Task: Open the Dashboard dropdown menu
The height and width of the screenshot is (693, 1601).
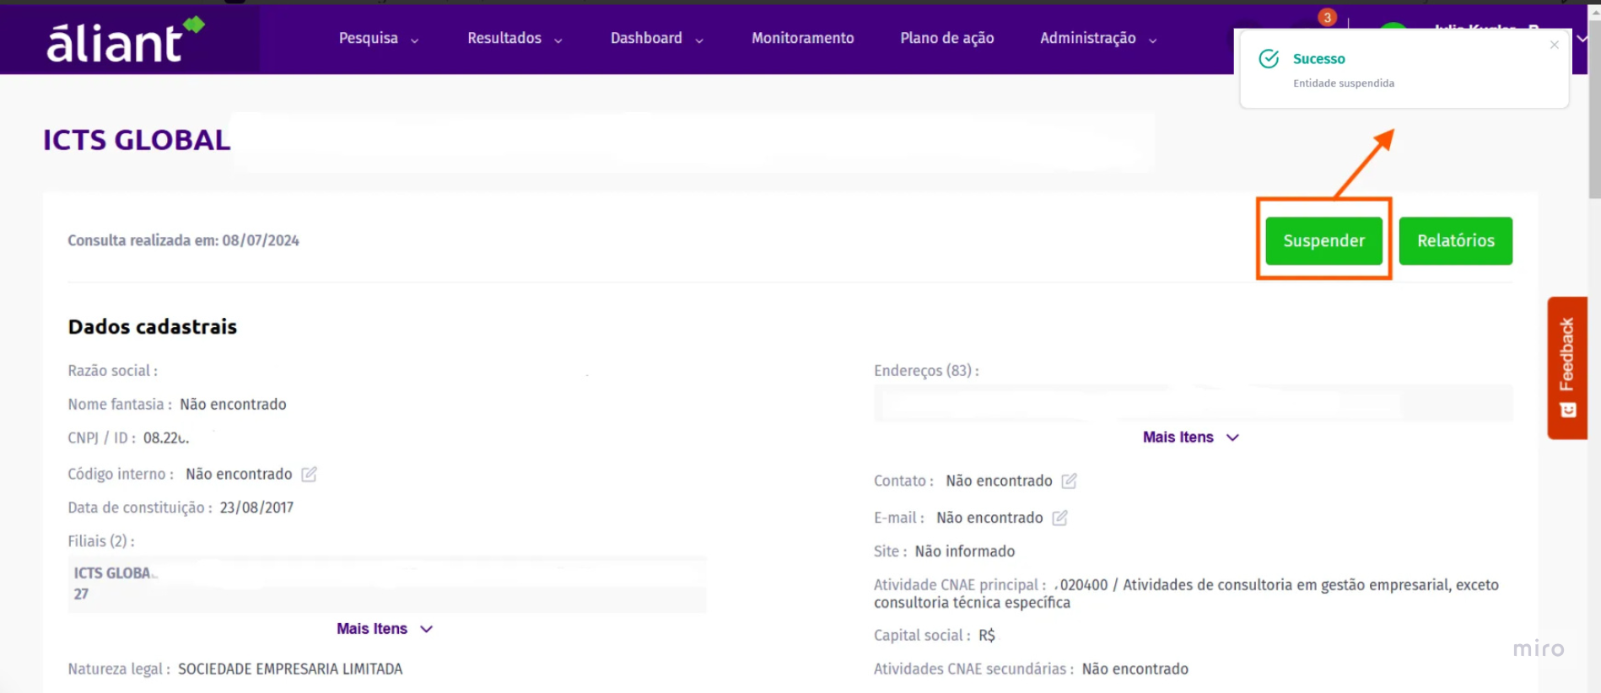Action: (657, 38)
